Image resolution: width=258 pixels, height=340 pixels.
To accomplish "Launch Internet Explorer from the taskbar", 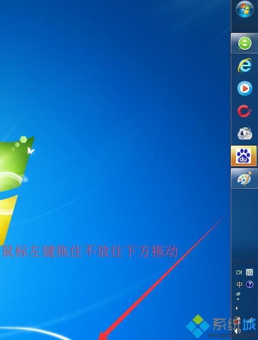I will [x=244, y=65].
